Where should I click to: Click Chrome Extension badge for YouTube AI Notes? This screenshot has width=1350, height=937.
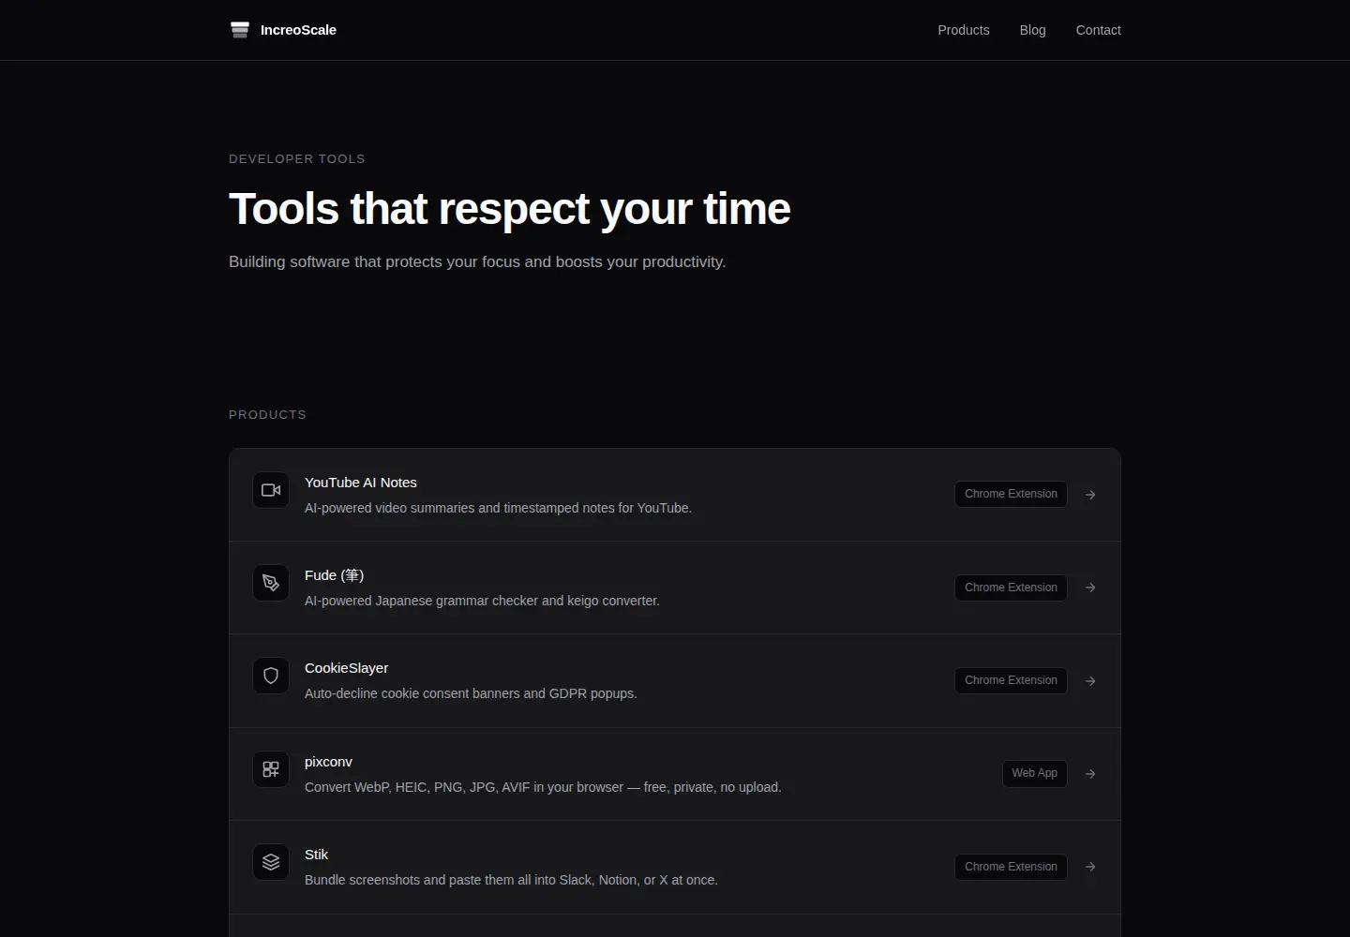tap(1011, 494)
